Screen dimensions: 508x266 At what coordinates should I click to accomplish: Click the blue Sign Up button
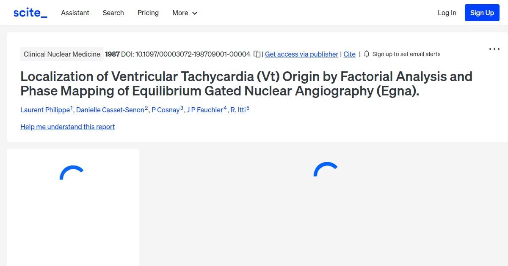point(482,13)
